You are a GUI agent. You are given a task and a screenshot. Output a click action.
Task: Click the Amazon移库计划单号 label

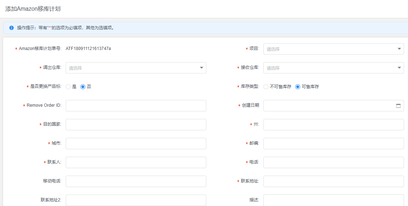[40, 49]
